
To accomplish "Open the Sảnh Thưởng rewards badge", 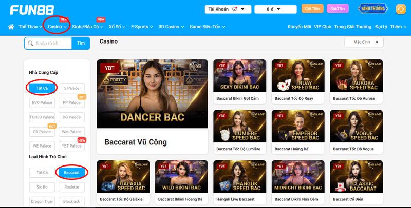I will click(x=373, y=9).
